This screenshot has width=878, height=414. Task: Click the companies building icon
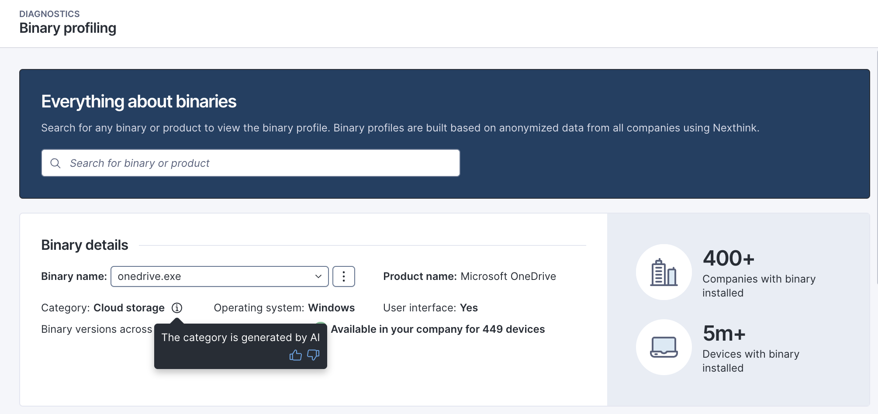click(664, 272)
